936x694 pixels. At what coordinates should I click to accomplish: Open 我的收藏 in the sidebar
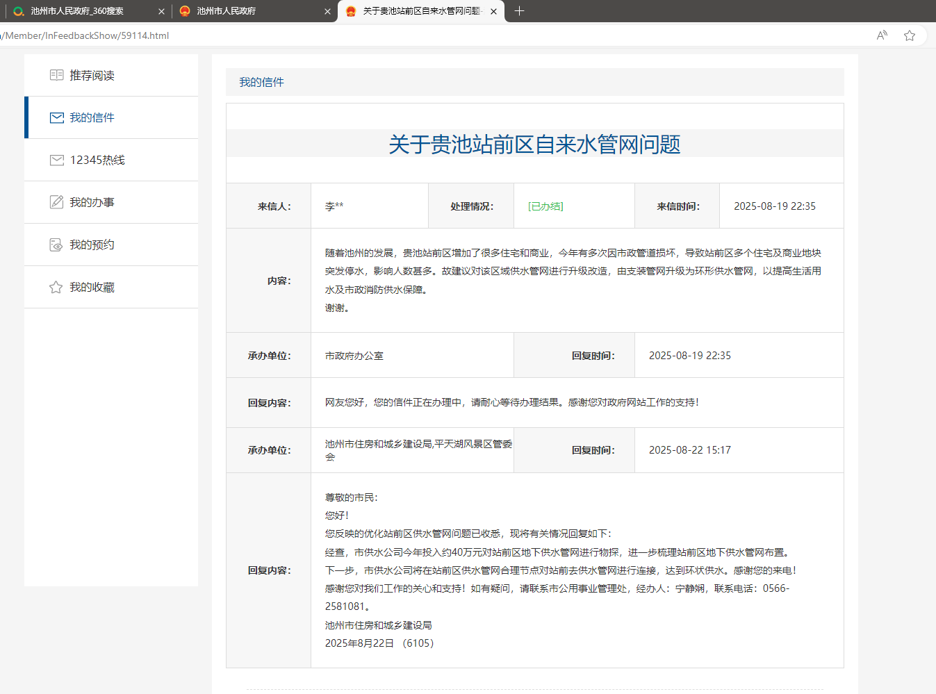coord(111,287)
